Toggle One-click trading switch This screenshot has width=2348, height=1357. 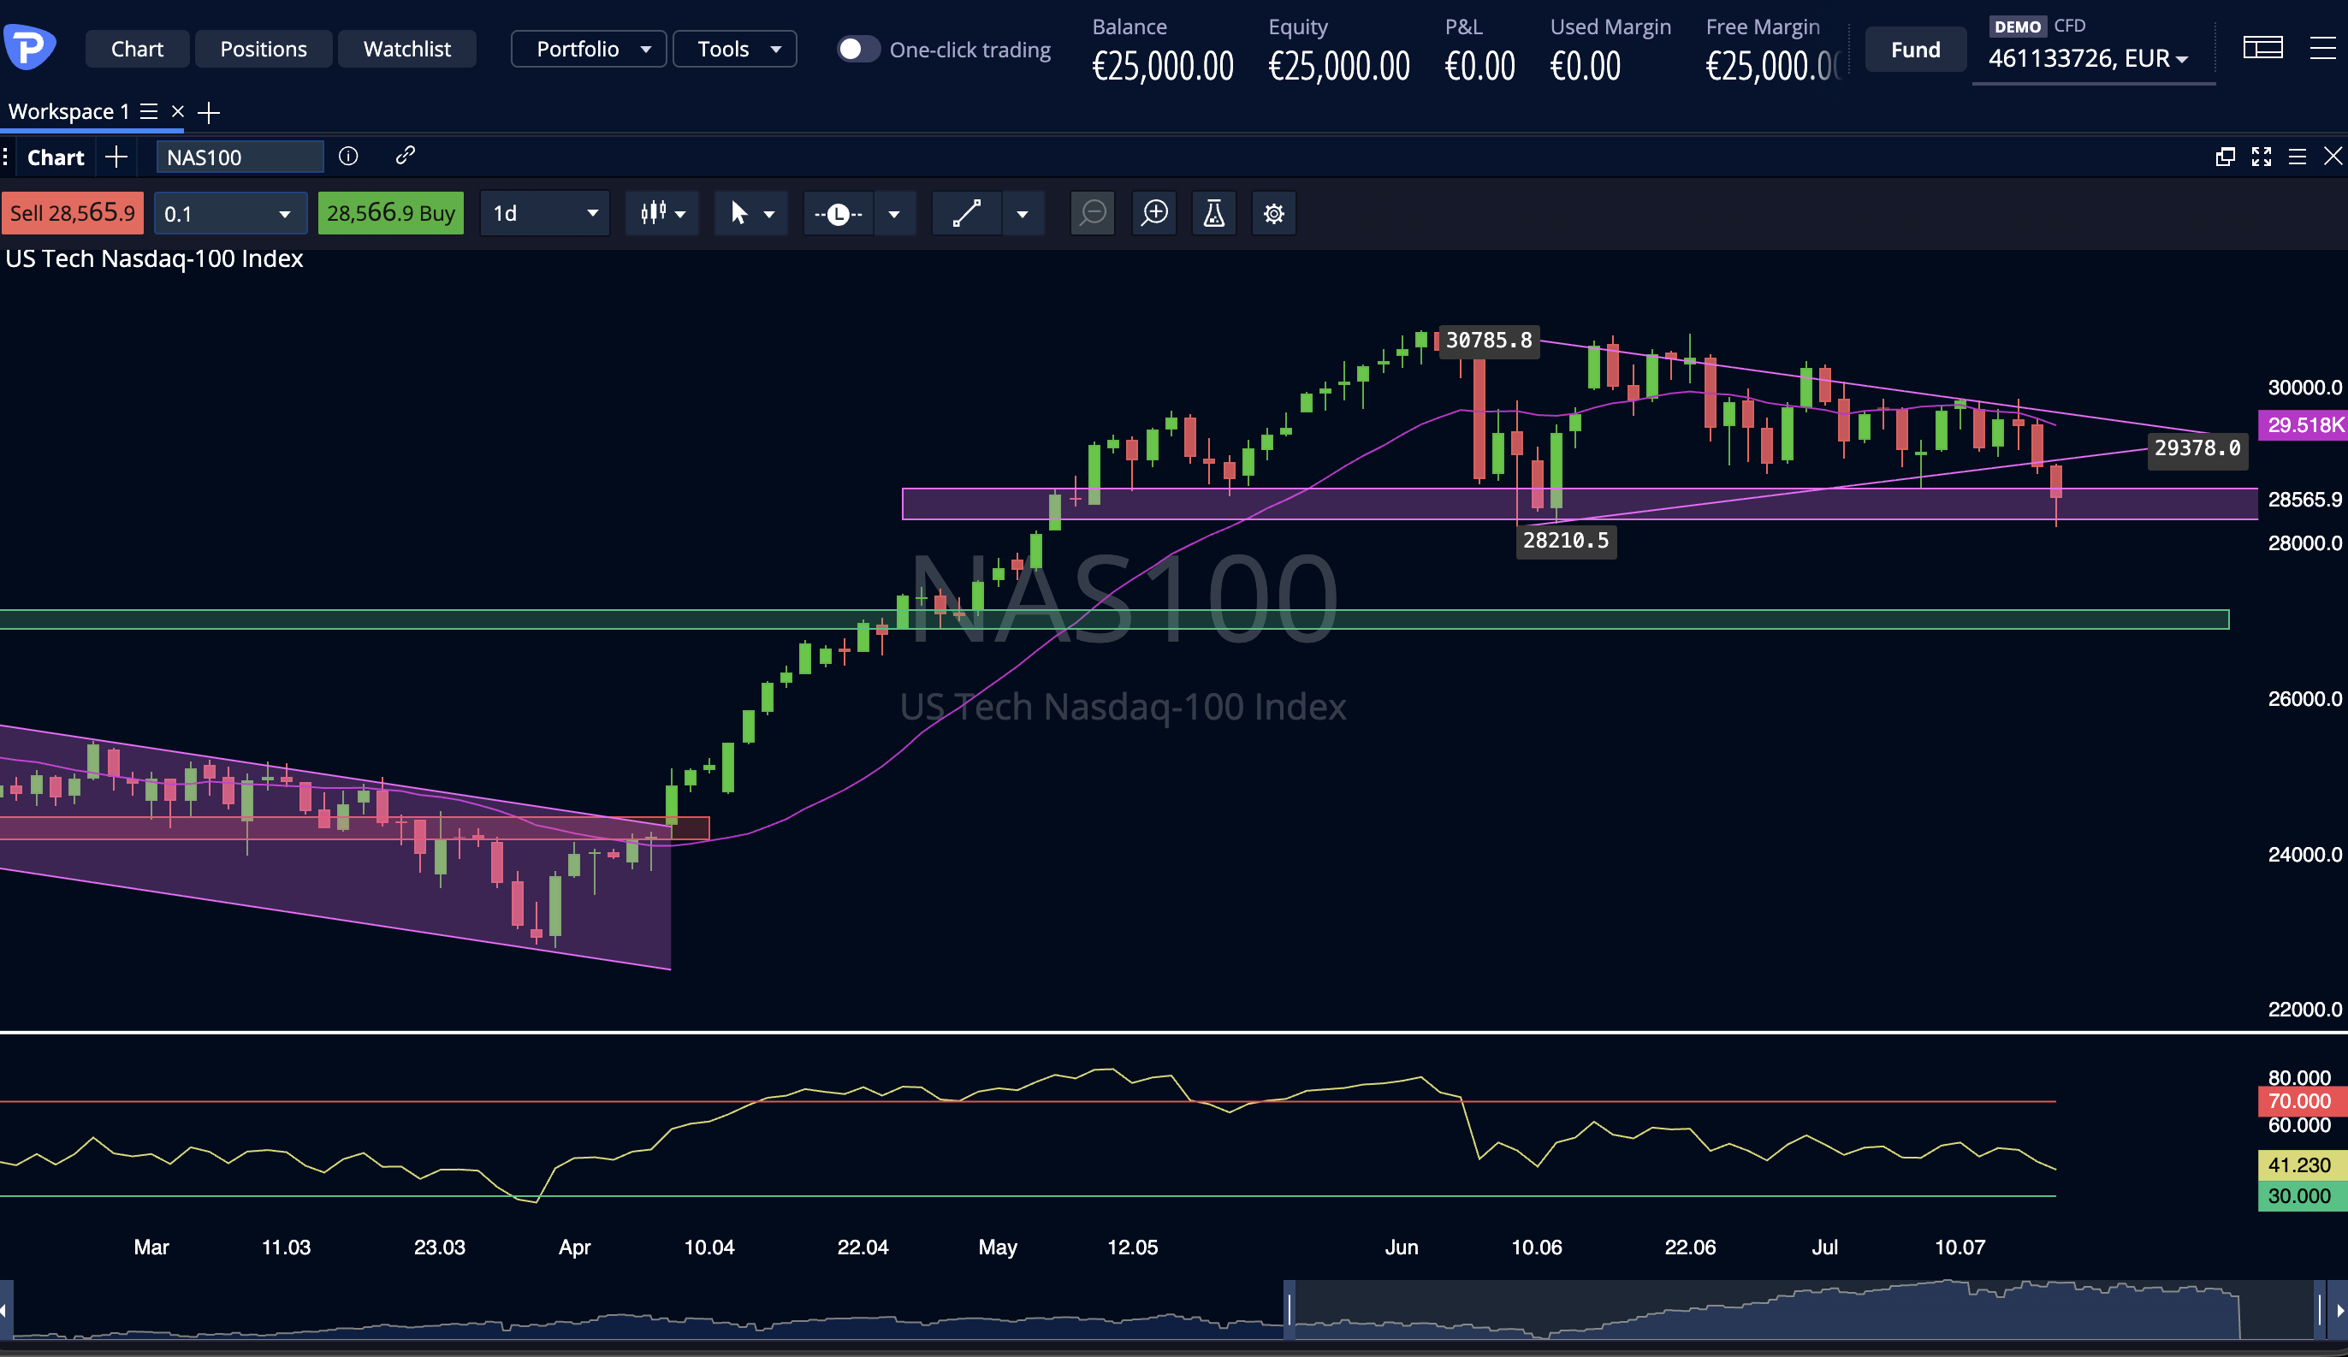pos(858,49)
